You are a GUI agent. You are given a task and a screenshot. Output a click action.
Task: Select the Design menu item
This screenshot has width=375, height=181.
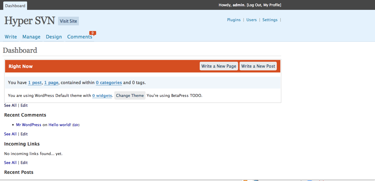[x=54, y=37]
